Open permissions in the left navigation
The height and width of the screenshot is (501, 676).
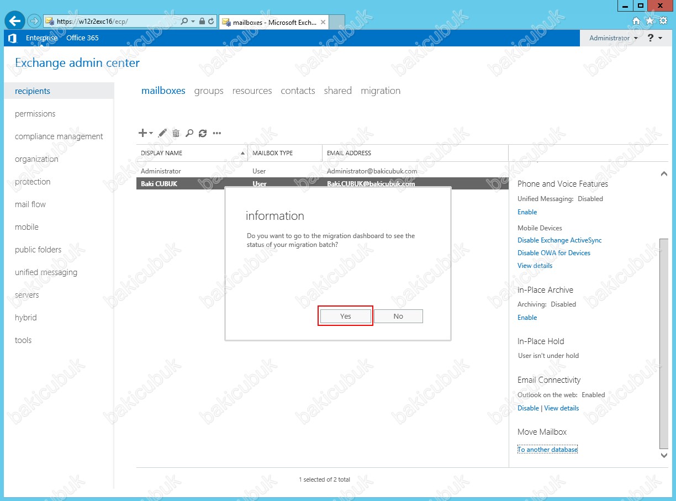pos(35,114)
